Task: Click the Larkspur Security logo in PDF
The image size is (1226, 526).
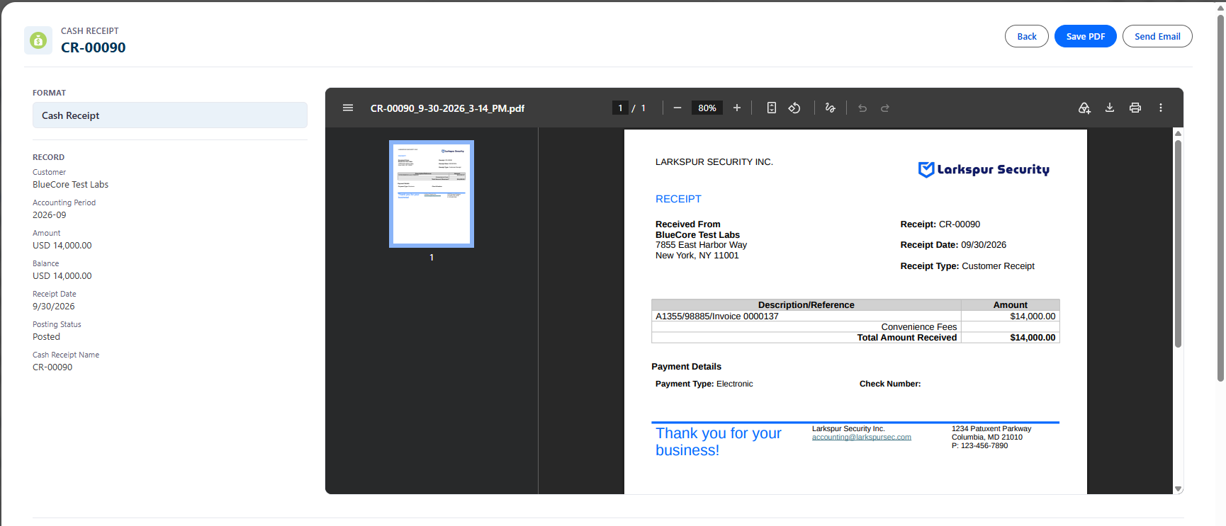Action: (x=984, y=169)
